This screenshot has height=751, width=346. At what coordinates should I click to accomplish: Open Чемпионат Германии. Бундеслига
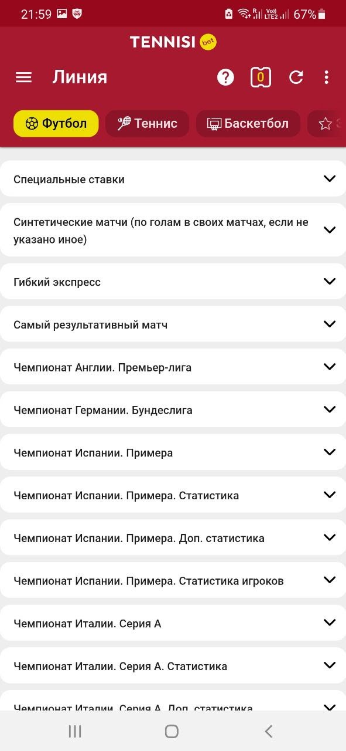tap(173, 410)
